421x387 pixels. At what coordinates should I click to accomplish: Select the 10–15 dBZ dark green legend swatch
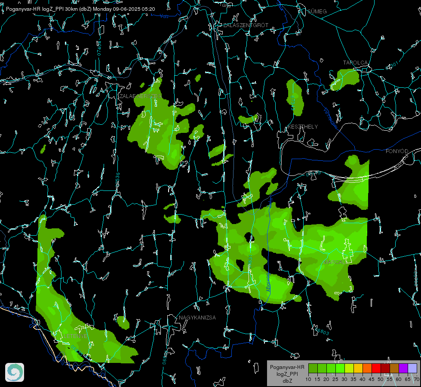coord(313,368)
